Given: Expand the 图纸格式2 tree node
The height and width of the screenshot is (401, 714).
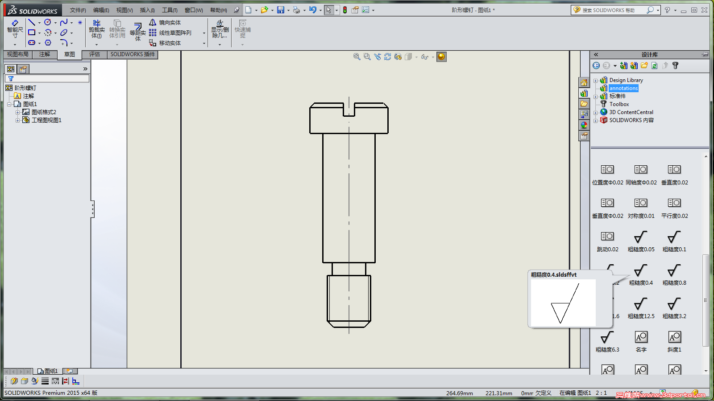Looking at the screenshot, I should pyautogui.click(x=18, y=112).
